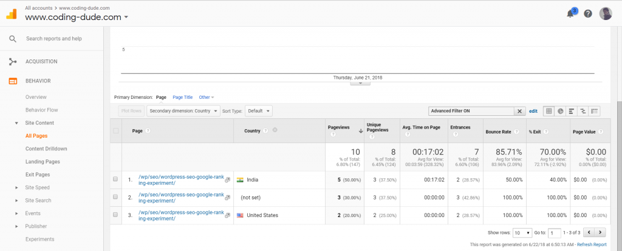Select the Page Title primary dimension
Screen dimensions: 622x251
(x=182, y=97)
